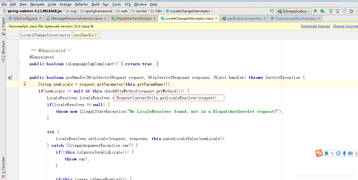Screen dimensions: 358x180
Task: Click the intention lightbulb in the gutter
Action: tap(25, 84)
